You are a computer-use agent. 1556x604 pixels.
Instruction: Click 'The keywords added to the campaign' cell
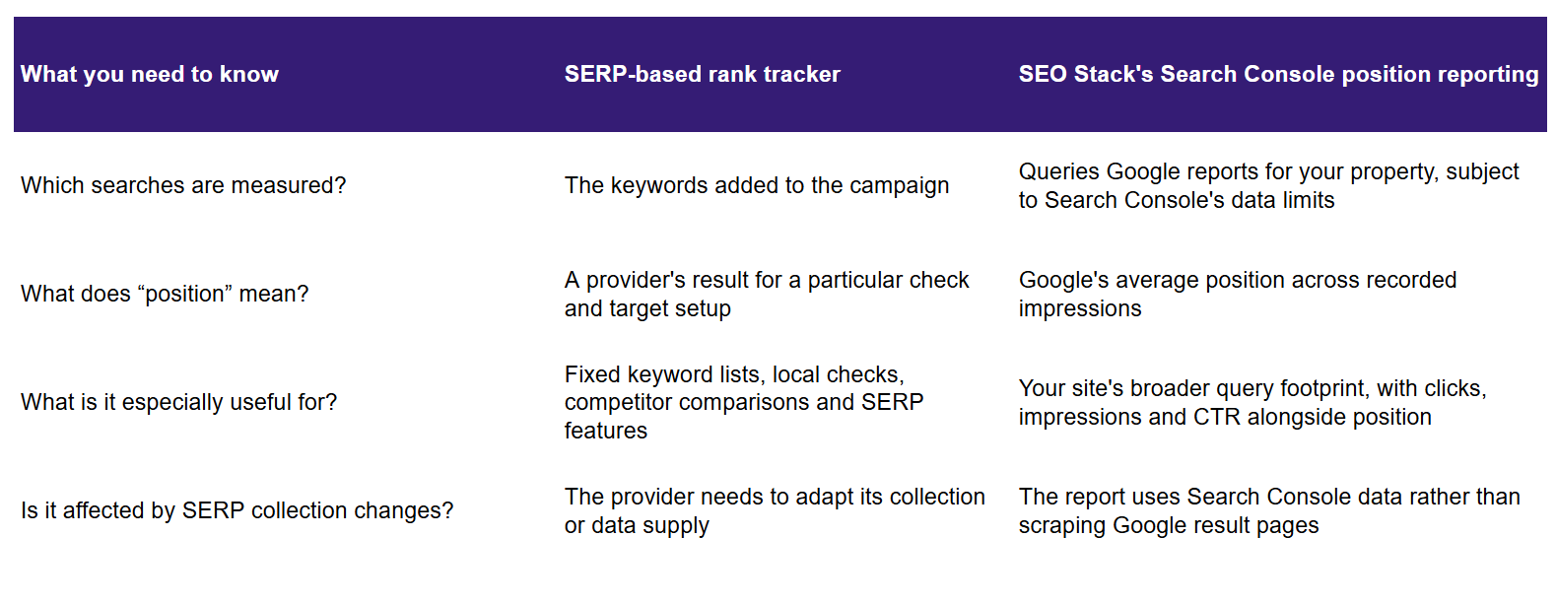757,185
